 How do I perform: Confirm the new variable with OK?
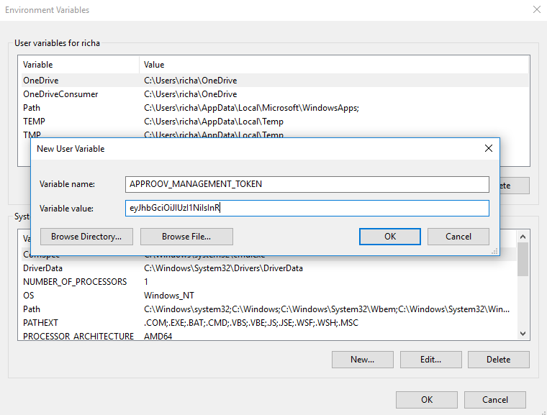tap(389, 236)
